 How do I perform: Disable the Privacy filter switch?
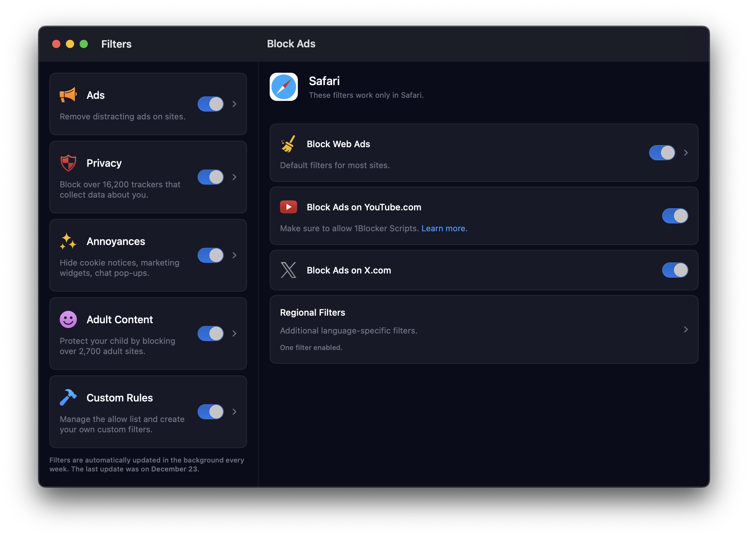(210, 177)
